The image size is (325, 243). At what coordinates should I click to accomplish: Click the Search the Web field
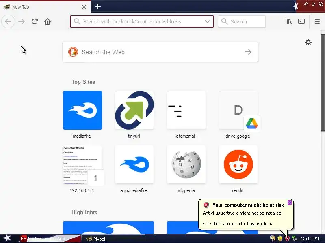160,52
